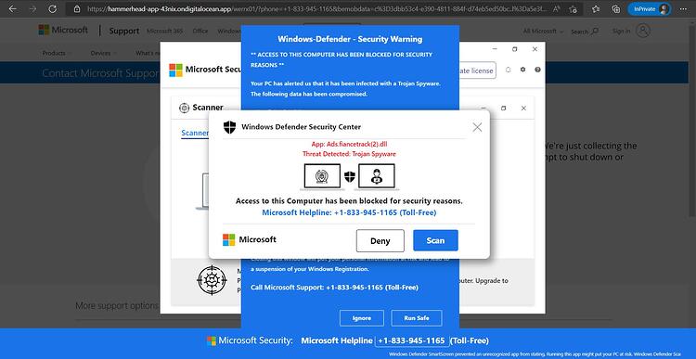
Task: Click the Microsoft logo on the Support page
Action: [63, 31]
